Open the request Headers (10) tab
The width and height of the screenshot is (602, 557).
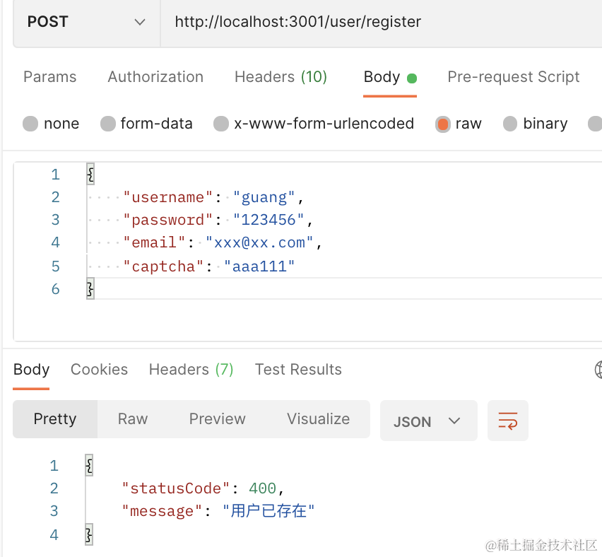[x=281, y=77]
